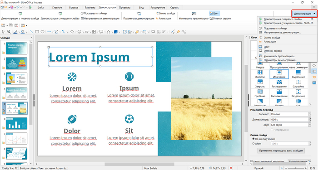The height and width of the screenshot is (170, 318).
Task: Select the rectangle shape tool
Action: [x=37, y=32]
